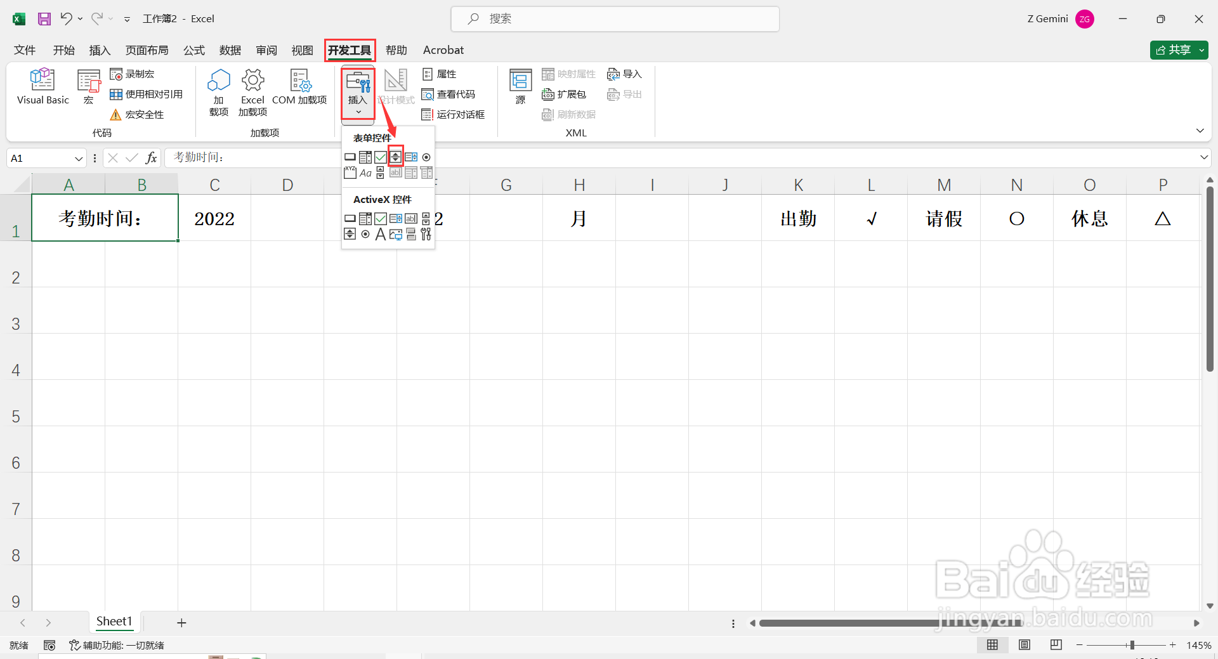Open 宏安全性 macro security settings

(137, 115)
